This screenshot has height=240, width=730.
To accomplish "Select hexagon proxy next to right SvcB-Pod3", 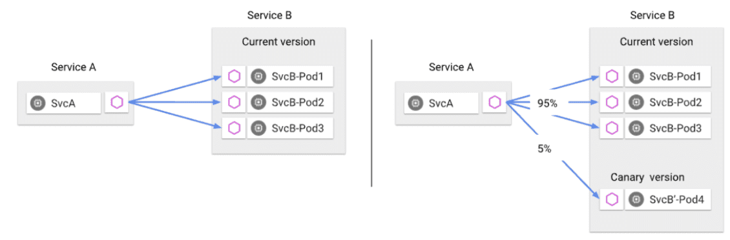I will 611,127.
